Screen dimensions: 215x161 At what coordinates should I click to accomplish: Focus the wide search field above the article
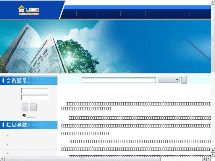tap(119, 80)
